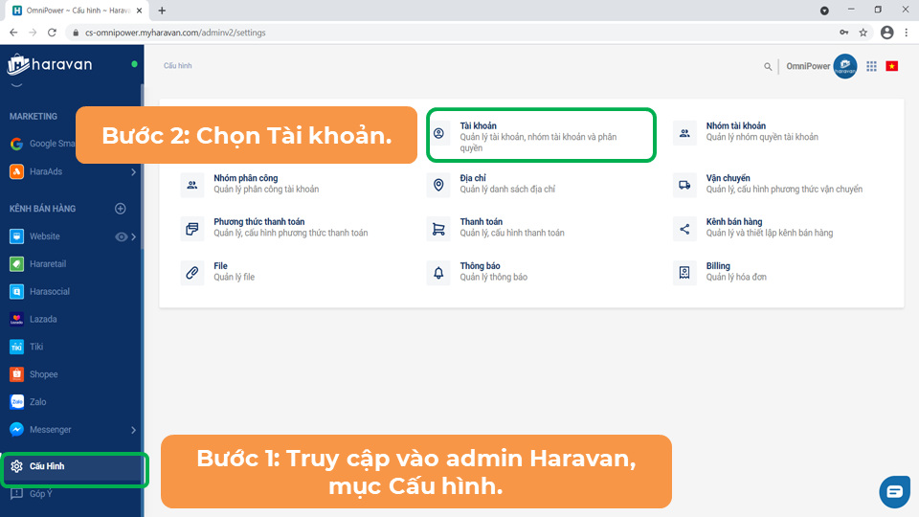919x517 pixels.
Task: Open the Chrome three-dot menu
Action: click(x=907, y=33)
